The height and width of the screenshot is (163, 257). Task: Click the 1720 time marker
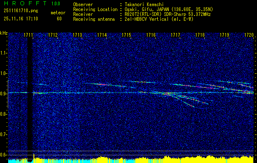click(249, 35)
